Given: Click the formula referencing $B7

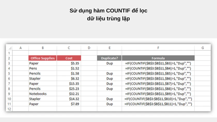Looking at the screenshot, I should tap(158, 84).
